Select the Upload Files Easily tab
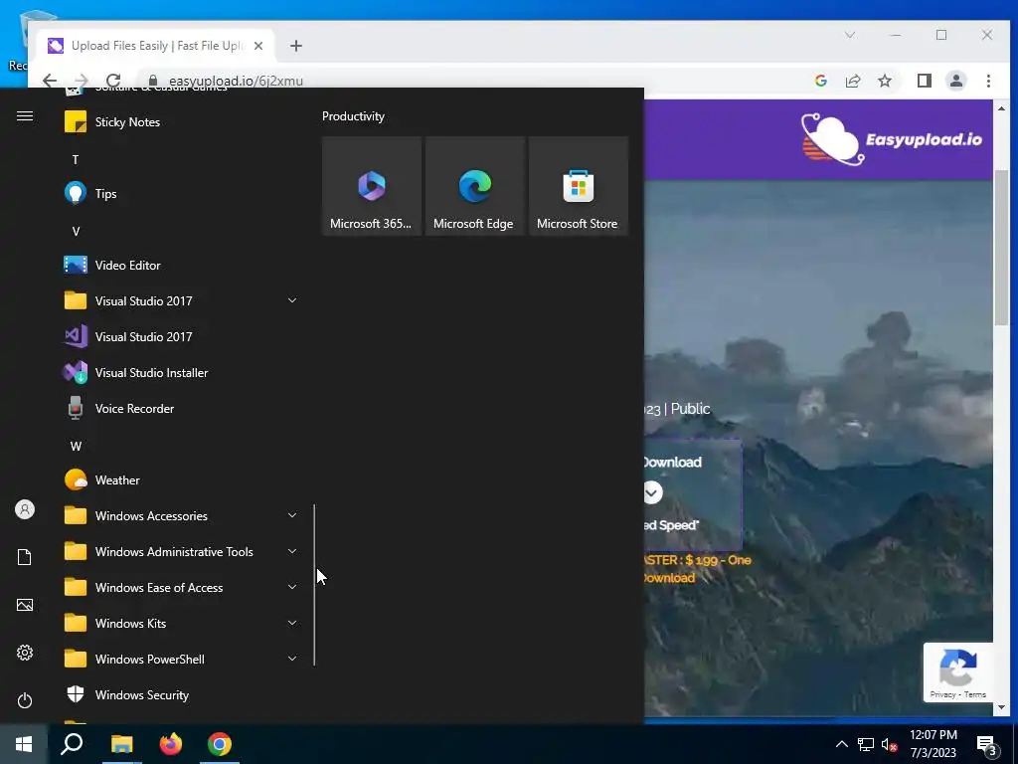 click(156, 46)
